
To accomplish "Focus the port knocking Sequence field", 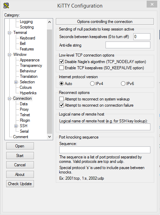I will click(105, 150).
